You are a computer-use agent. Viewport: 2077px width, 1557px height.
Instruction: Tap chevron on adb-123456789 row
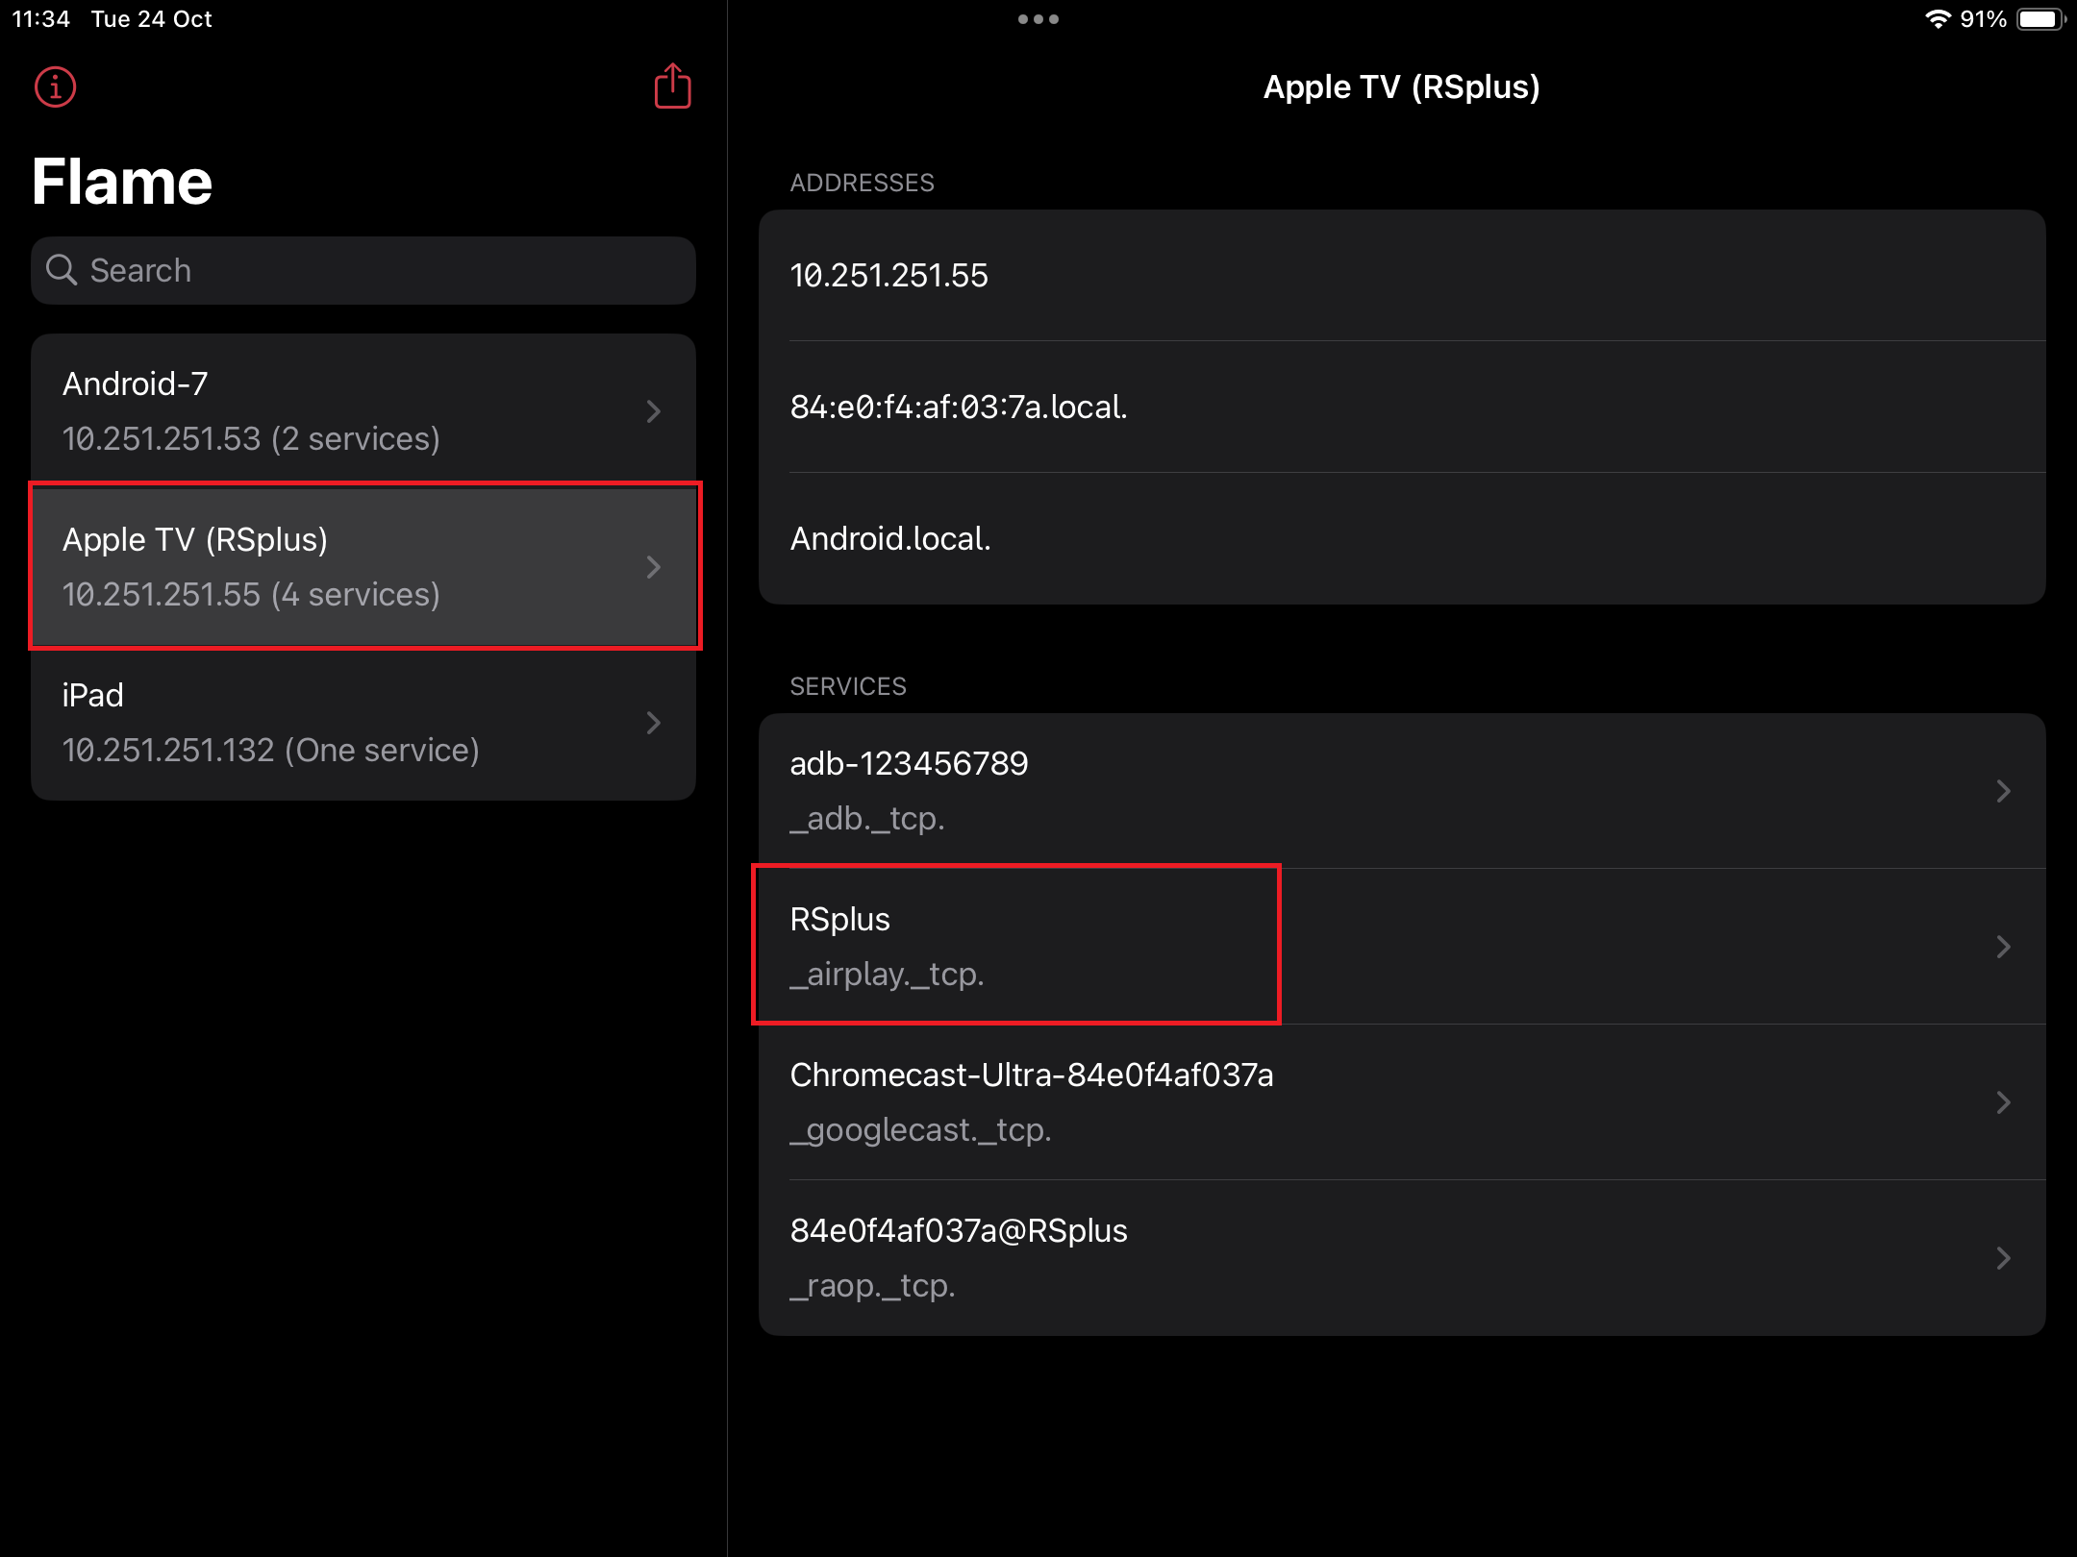tap(2003, 791)
